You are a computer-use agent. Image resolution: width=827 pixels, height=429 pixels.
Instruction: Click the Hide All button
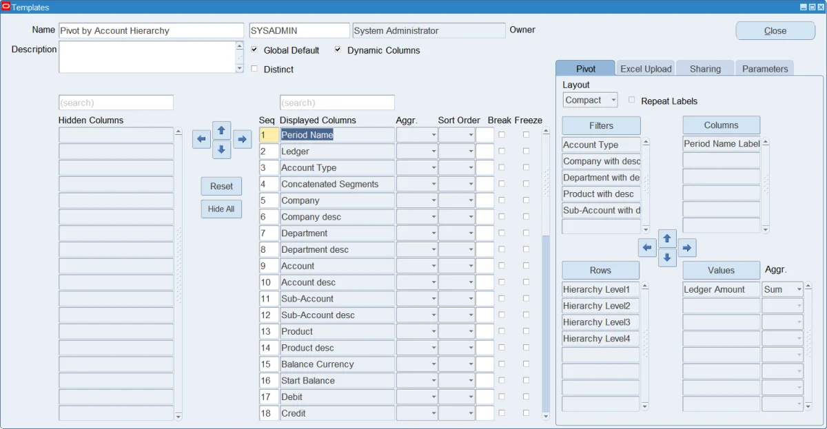221,209
